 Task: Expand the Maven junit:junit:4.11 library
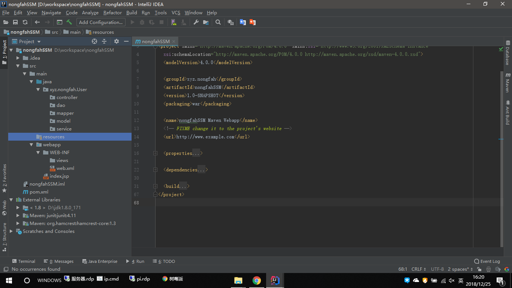coord(18,216)
